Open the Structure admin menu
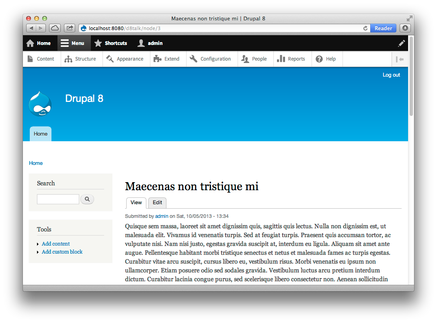The width and height of the screenshot is (437, 323). (x=80, y=59)
